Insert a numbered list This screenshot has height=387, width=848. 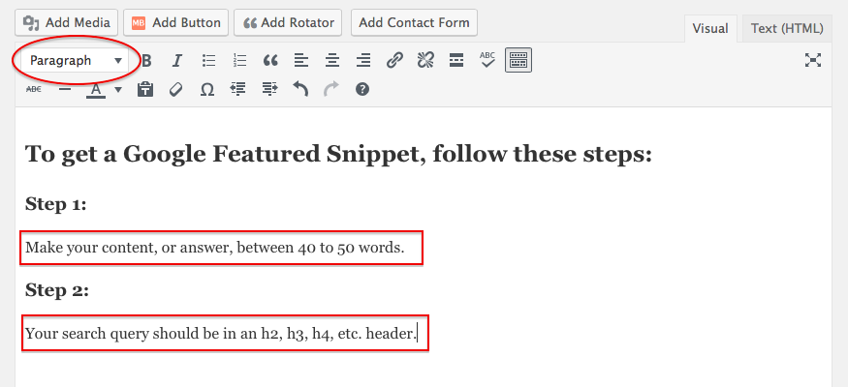click(x=239, y=60)
